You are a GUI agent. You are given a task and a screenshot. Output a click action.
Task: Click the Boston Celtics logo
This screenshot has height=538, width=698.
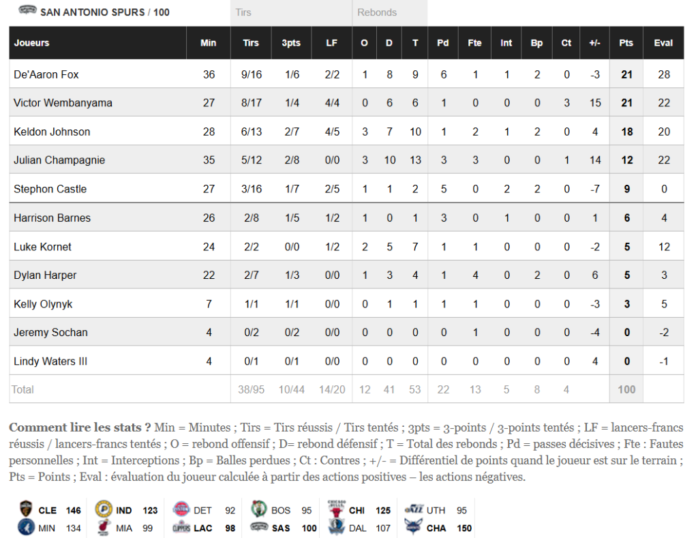pos(258,509)
